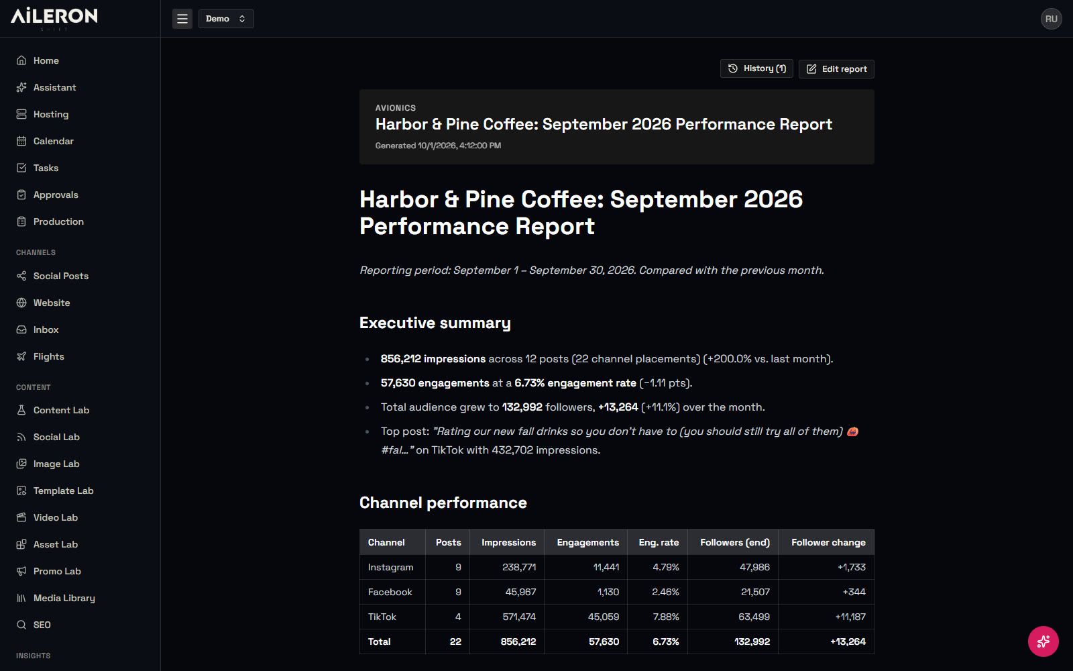Image resolution: width=1073 pixels, height=671 pixels.
Task: Click the AILERON logo
Action: pyautogui.click(x=54, y=17)
